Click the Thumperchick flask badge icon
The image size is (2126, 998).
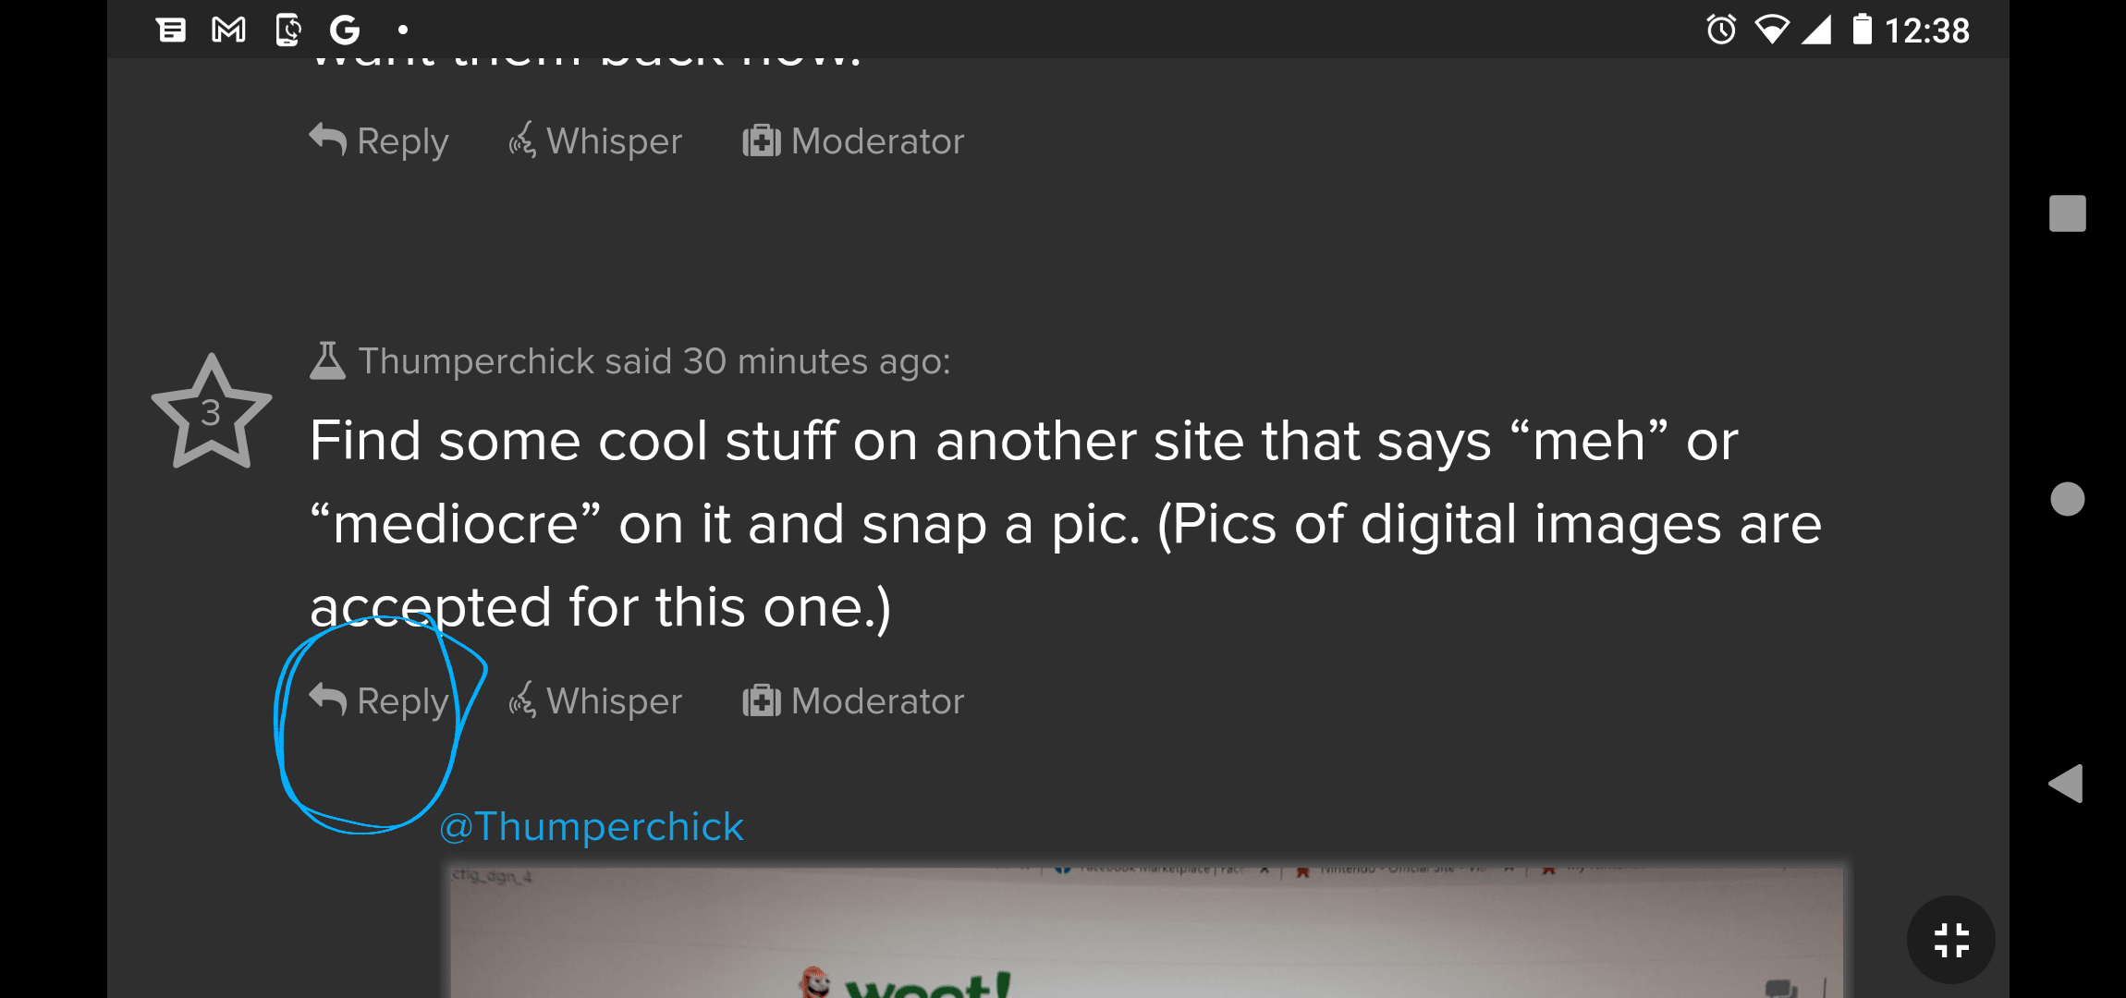(327, 361)
